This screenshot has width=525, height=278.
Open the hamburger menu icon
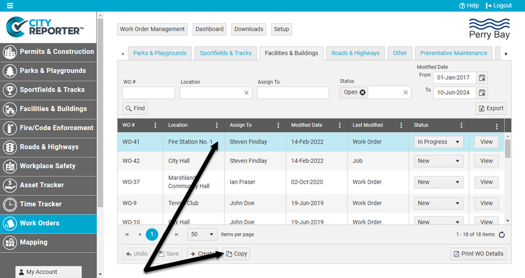point(9,5)
